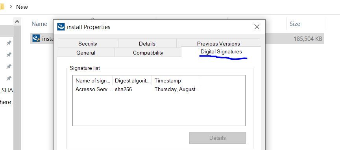Sort files by the Name column in Explorer
Image resolution: width=340 pixels, height=150 pixels.
point(39,24)
